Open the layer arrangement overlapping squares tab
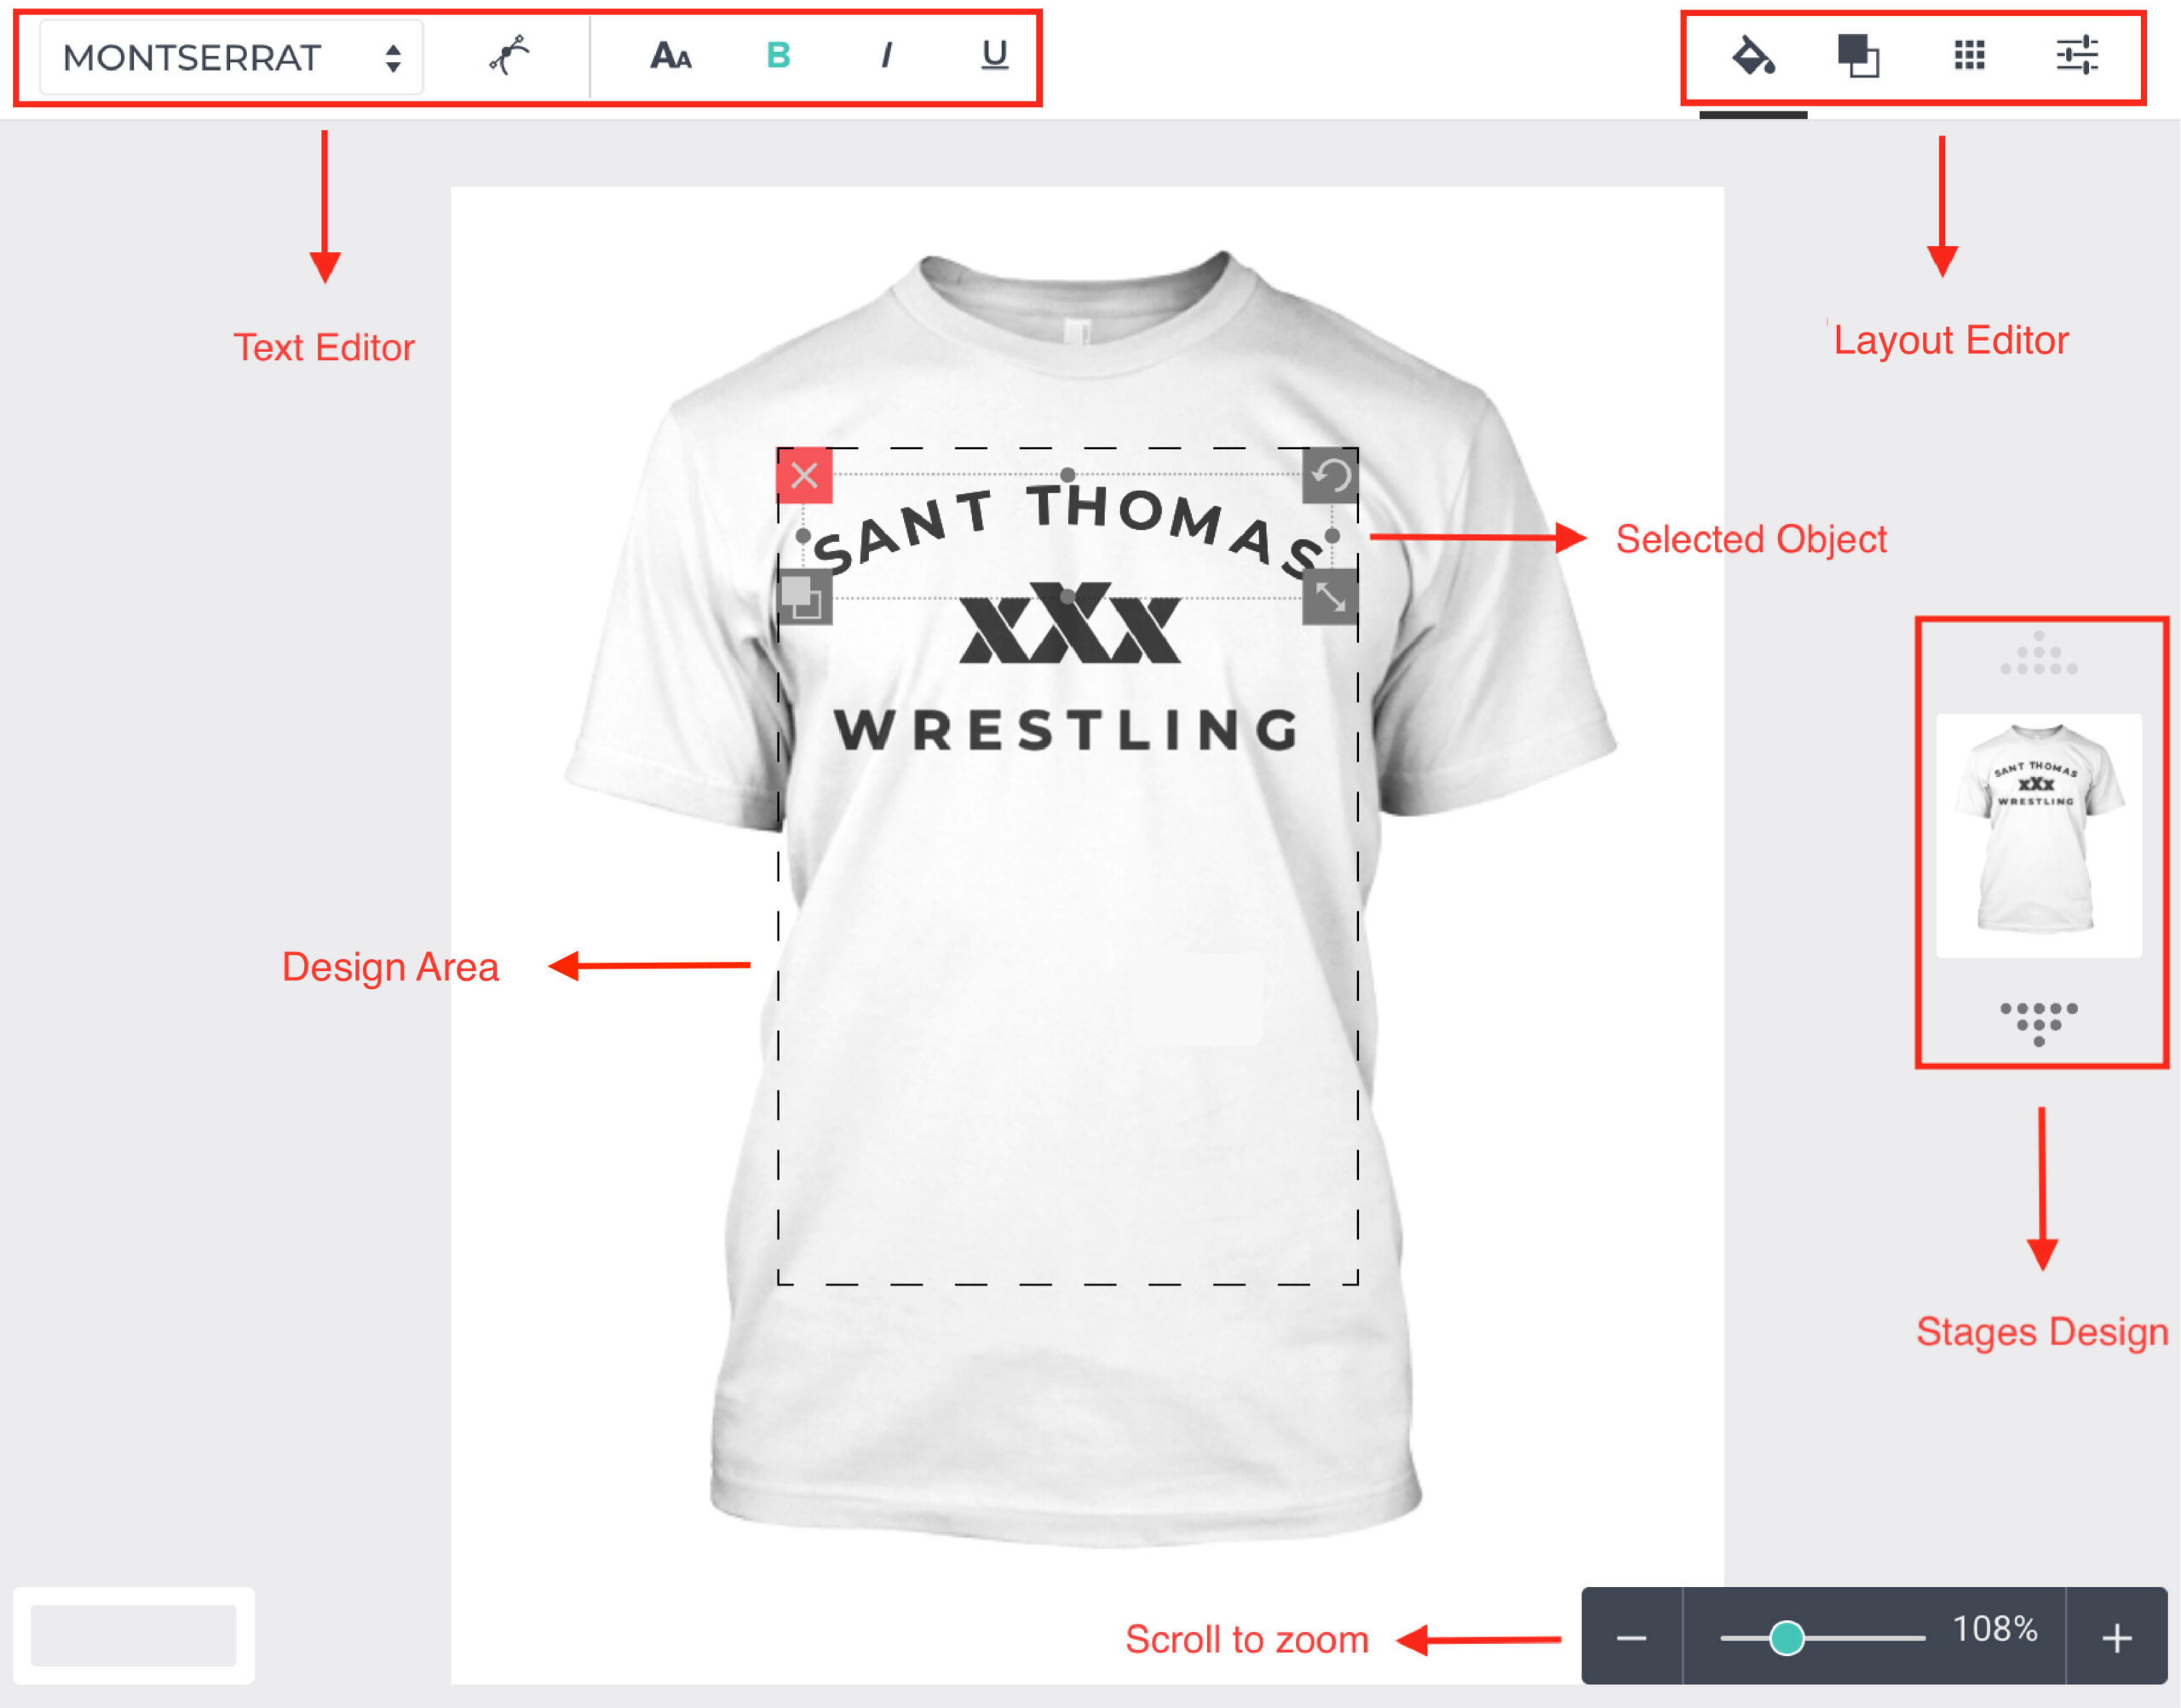2181x1708 pixels. (x=1859, y=56)
